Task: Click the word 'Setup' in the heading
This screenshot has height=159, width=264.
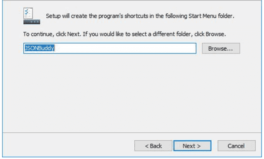Action: click(53, 16)
